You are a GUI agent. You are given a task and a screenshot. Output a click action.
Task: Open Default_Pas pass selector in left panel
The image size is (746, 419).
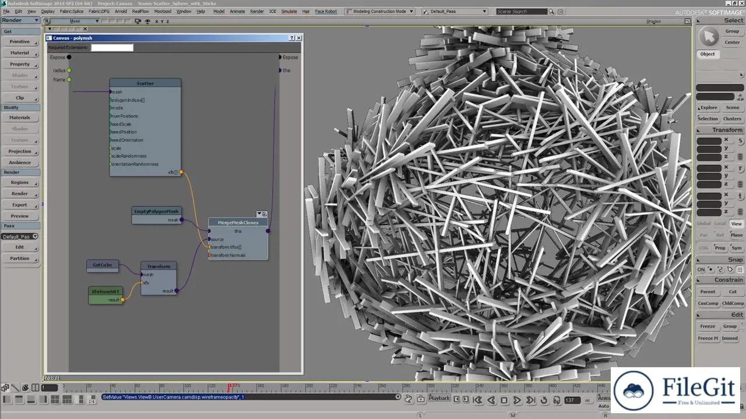pos(20,236)
